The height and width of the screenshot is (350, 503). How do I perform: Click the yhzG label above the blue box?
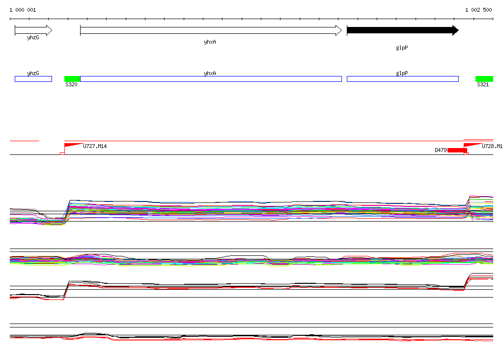coord(33,74)
